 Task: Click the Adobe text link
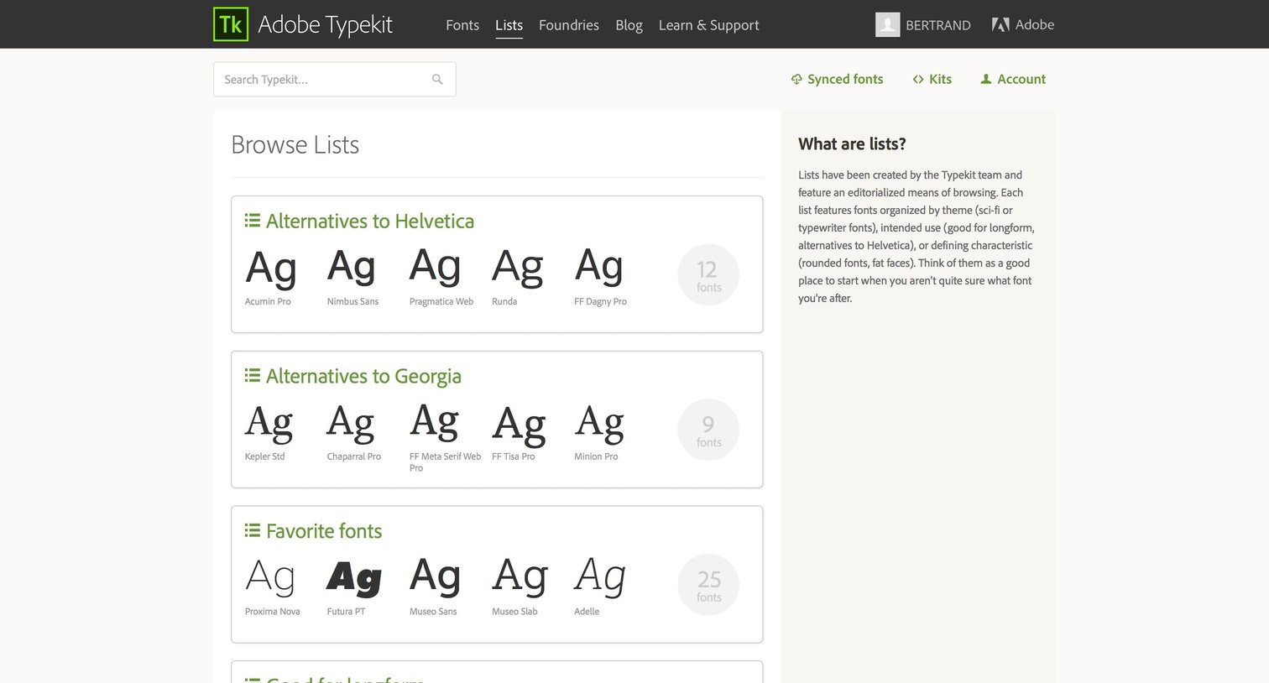(x=1035, y=25)
